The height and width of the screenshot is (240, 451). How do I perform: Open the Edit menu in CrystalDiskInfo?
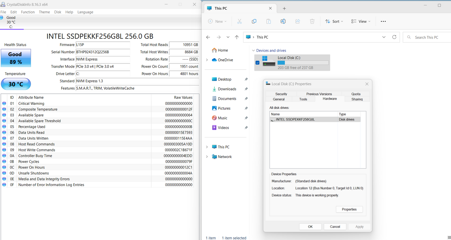pyautogui.click(x=13, y=12)
